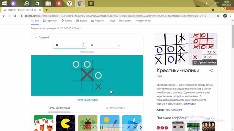
Task: Launch Alice voice assistant from taskbar
Action: tap(13, 3)
